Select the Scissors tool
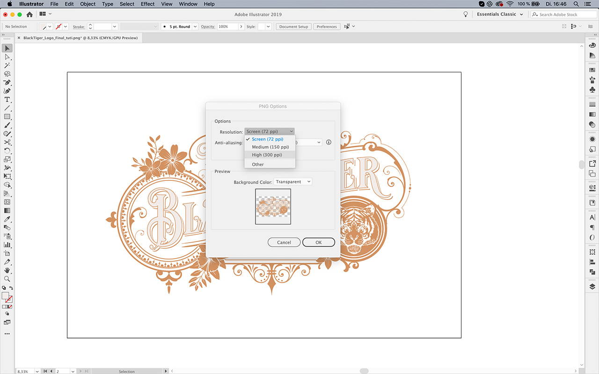Screen dimensions: 599x374 [x=7, y=142]
